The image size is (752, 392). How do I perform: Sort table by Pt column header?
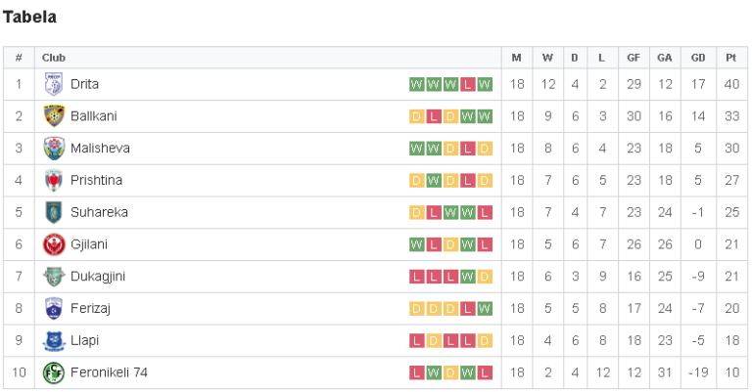click(730, 58)
